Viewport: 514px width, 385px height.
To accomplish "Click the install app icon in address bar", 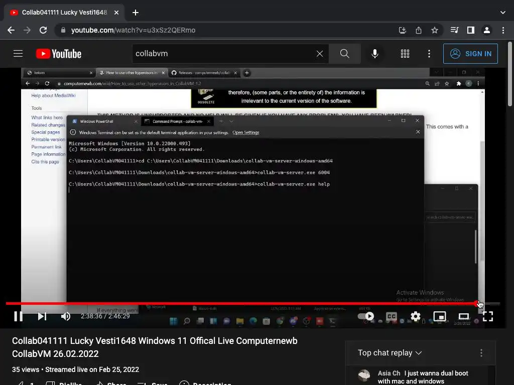I will click(402, 30).
